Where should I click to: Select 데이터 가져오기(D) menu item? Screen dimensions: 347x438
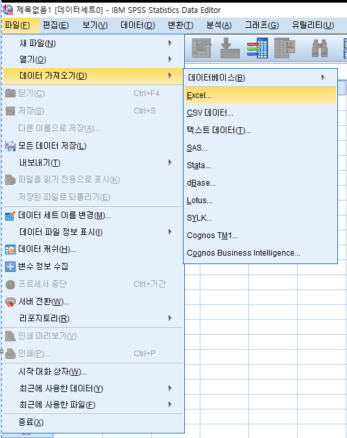tap(93, 76)
